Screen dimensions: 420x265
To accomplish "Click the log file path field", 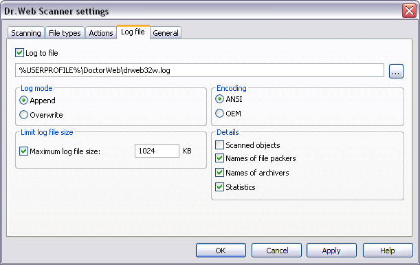I will (x=199, y=70).
